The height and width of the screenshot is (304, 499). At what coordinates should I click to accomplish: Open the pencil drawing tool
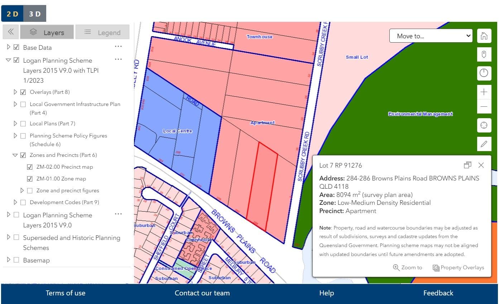pos(484,144)
